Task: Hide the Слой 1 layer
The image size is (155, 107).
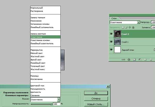Action: (111, 42)
